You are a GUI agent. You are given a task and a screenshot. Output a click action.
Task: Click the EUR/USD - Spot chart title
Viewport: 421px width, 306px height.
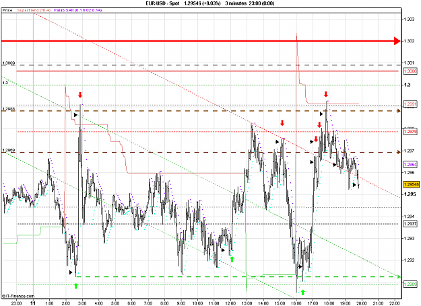click(x=162, y=3)
